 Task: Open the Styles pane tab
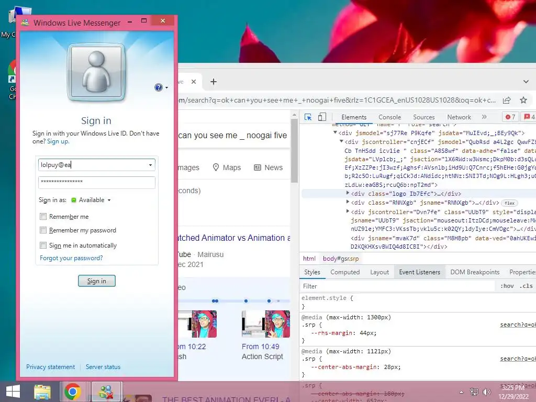click(312, 272)
